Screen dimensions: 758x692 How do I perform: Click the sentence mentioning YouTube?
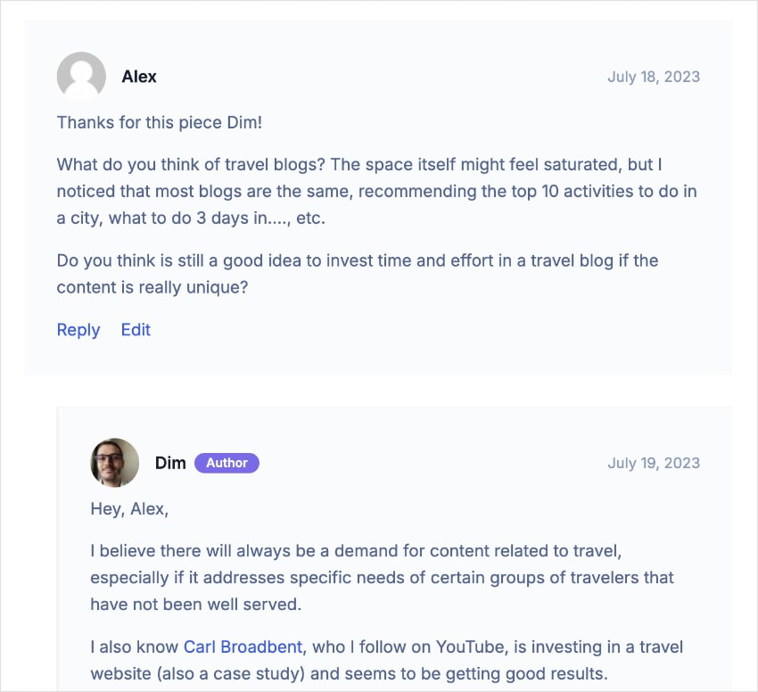click(383, 660)
